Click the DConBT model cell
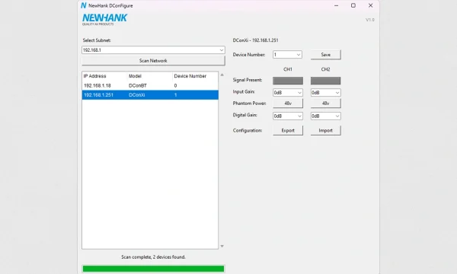Viewport: 457px width, 274px height. coord(138,85)
